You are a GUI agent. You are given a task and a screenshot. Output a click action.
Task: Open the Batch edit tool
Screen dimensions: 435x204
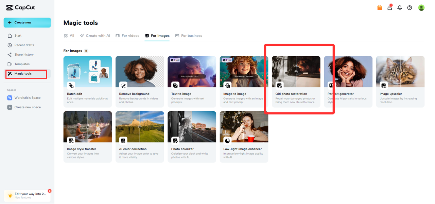(88, 82)
